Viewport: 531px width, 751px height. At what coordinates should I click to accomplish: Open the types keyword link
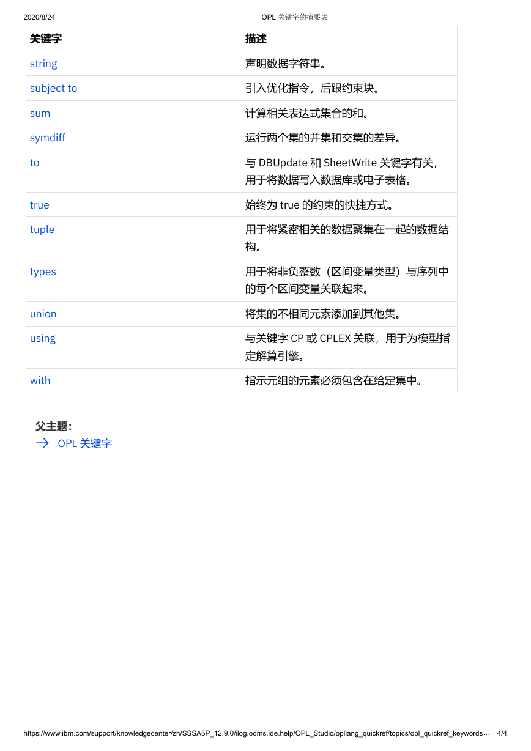[x=43, y=272]
